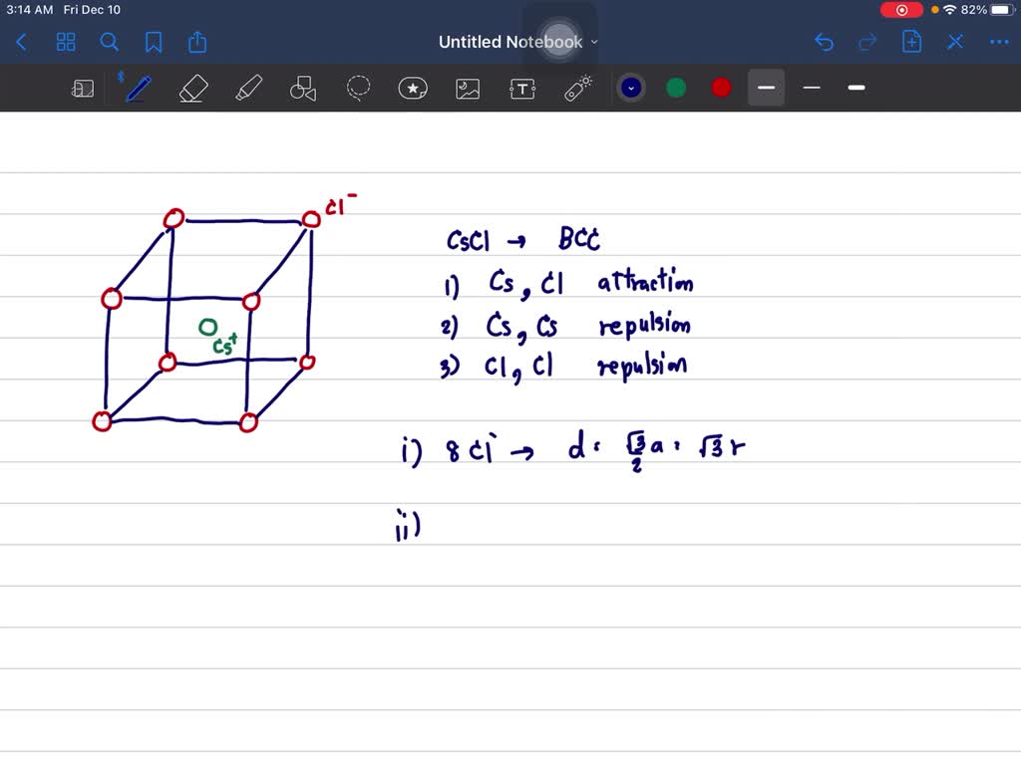Screen dimensions: 1021x765
Task: Toggle bookmark for this page
Action: (x=154, y=42)
